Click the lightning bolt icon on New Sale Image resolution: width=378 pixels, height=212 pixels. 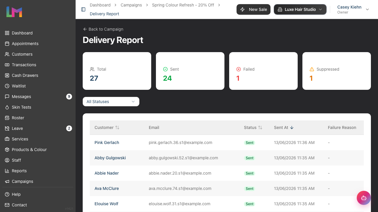coord(243,9)
